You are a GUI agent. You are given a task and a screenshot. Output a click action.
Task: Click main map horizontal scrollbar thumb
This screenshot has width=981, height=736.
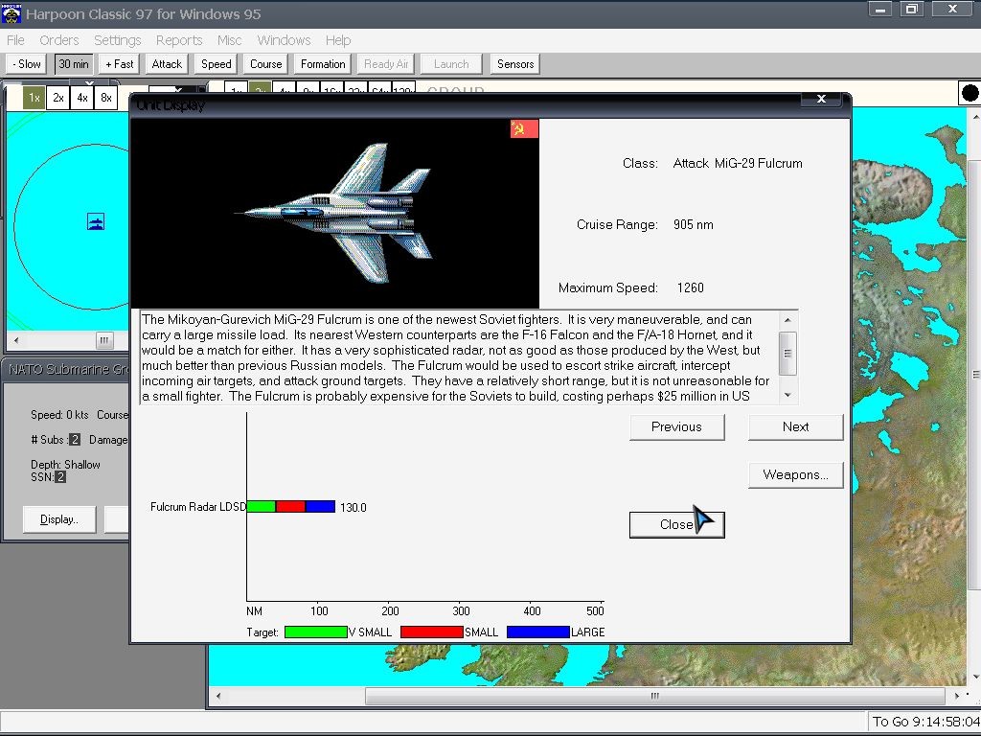[x=654, y=696]
